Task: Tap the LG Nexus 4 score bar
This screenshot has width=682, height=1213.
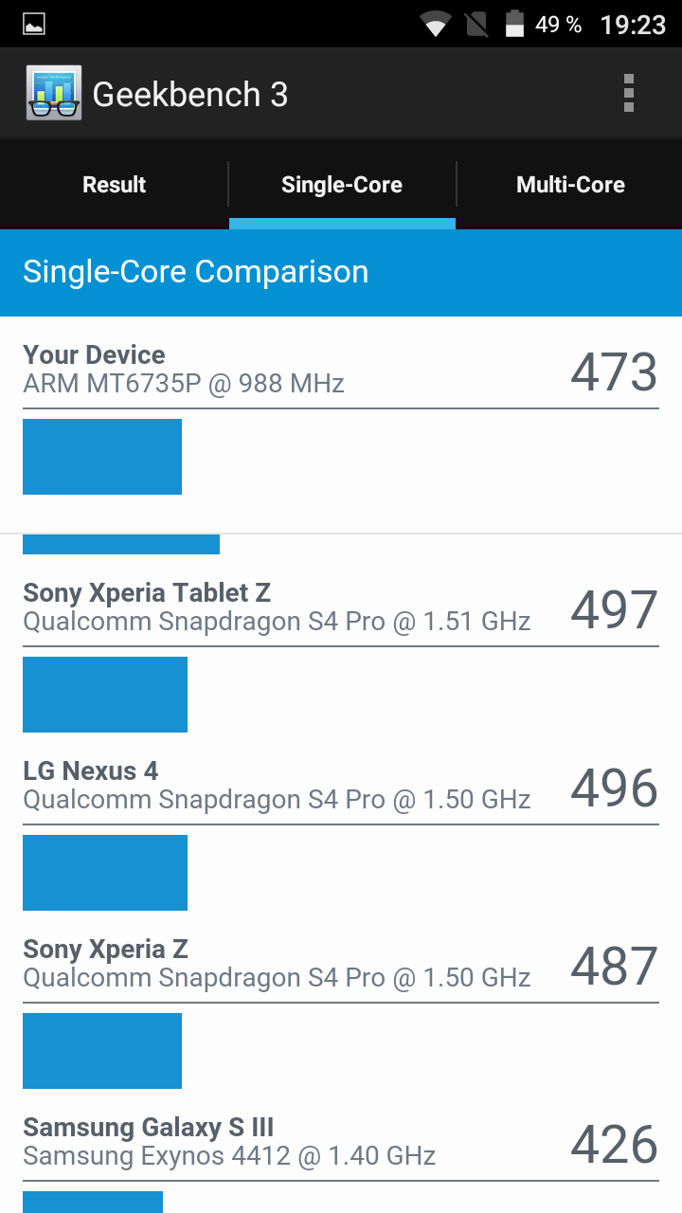Action: (x=105, y=873)
